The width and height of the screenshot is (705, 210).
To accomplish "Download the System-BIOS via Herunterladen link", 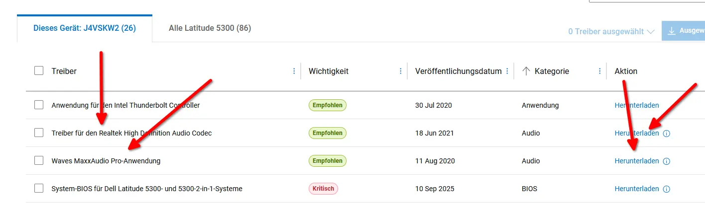I will pyautogui.click(x=637, y=189).
